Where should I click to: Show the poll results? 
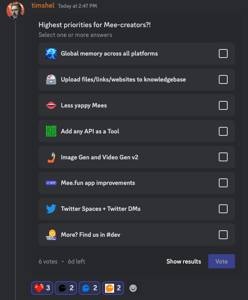[x=183, y=261]
